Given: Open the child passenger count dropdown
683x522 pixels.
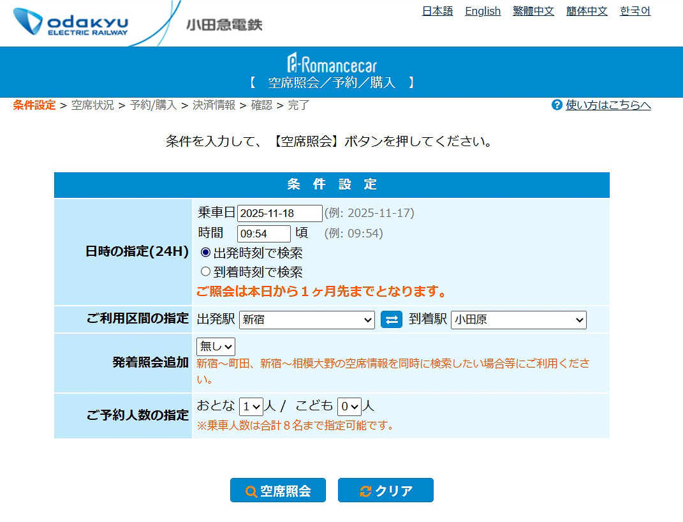Looking at the screenshot, I should coord(349,406).
